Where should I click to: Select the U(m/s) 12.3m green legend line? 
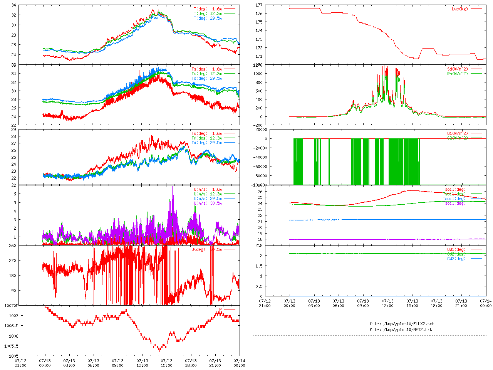tap(230, 194)
